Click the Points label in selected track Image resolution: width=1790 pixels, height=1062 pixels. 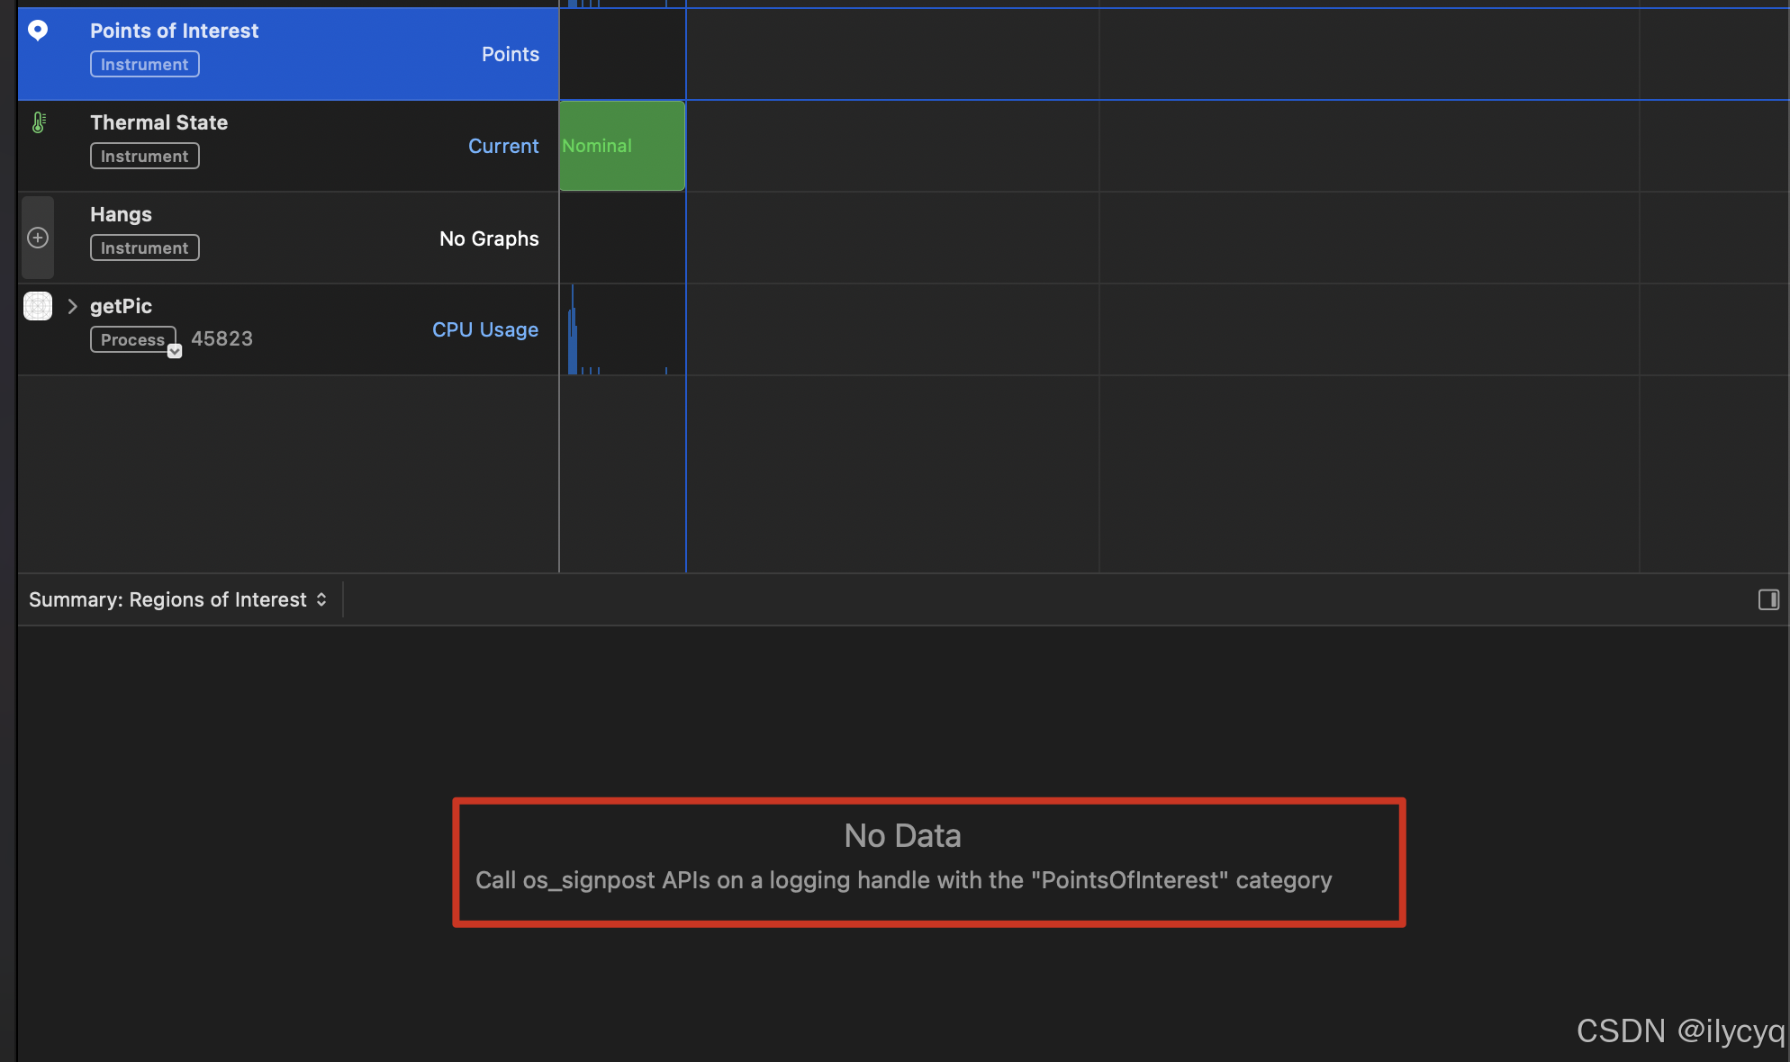click(510, 54)
